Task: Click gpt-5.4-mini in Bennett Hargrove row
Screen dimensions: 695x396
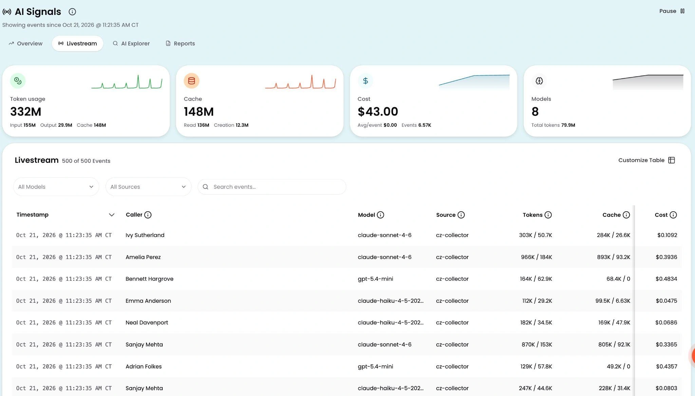Action: point(375,279)
